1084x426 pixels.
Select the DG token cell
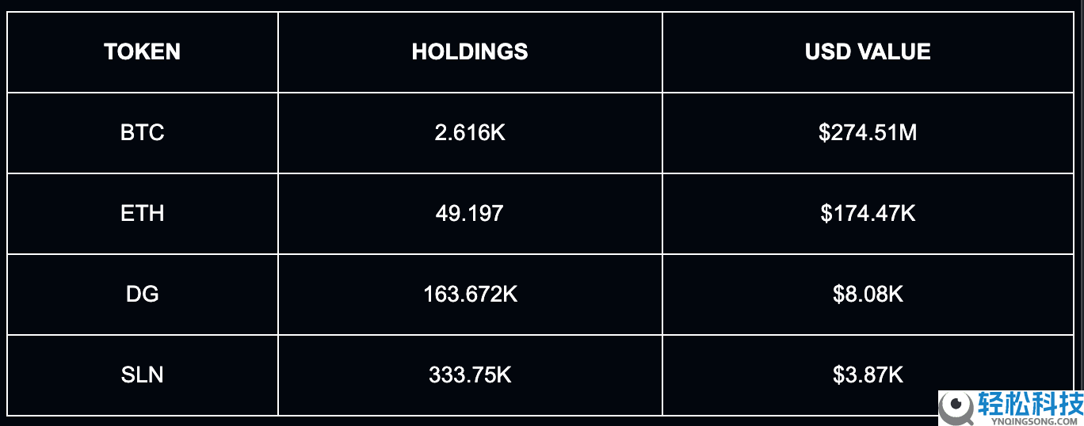point(143,294)
